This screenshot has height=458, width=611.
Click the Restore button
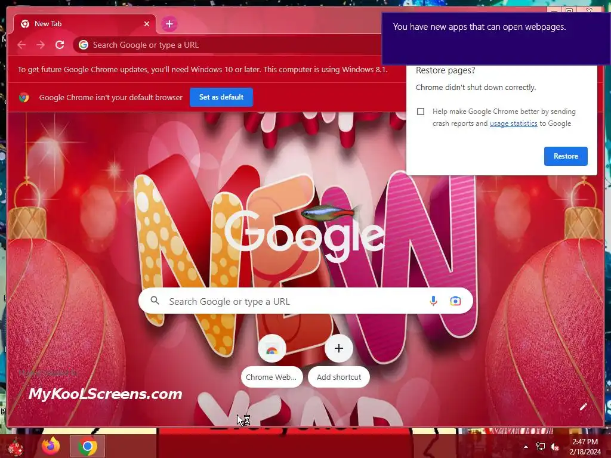[x=566, y=156]
